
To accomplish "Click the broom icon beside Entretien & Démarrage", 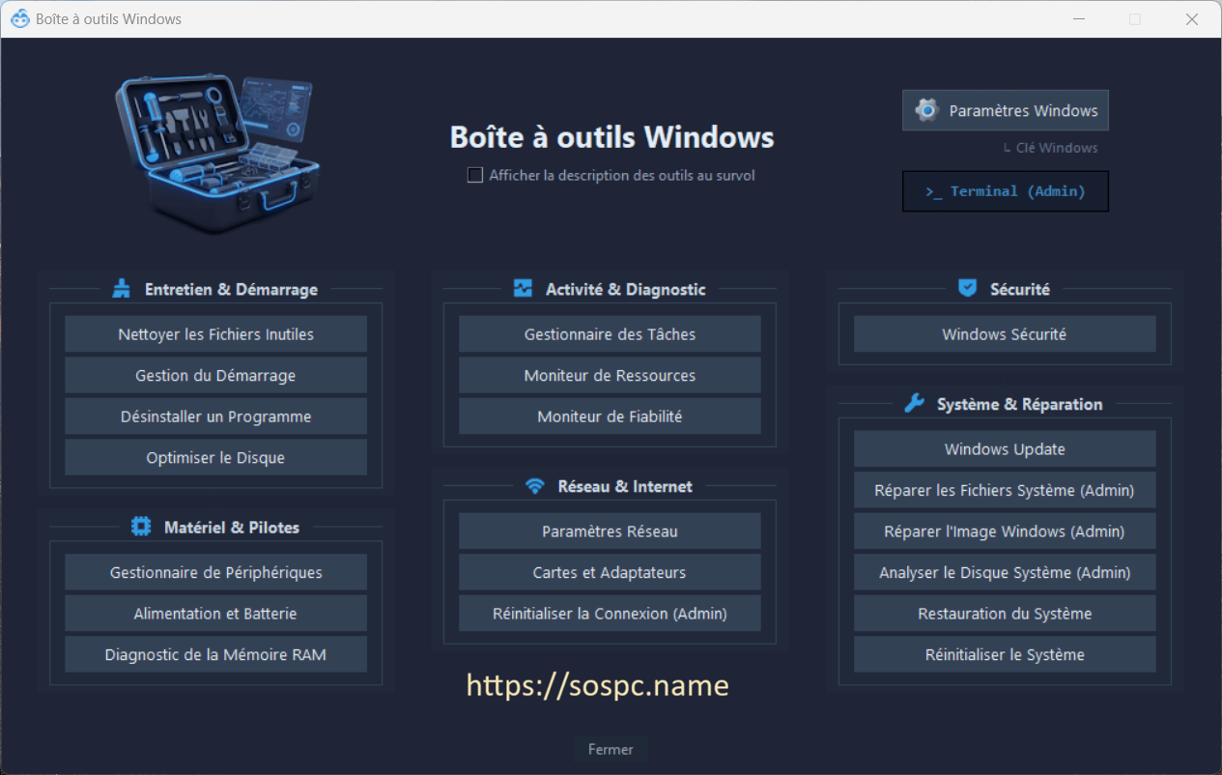I will click(121, 288).
